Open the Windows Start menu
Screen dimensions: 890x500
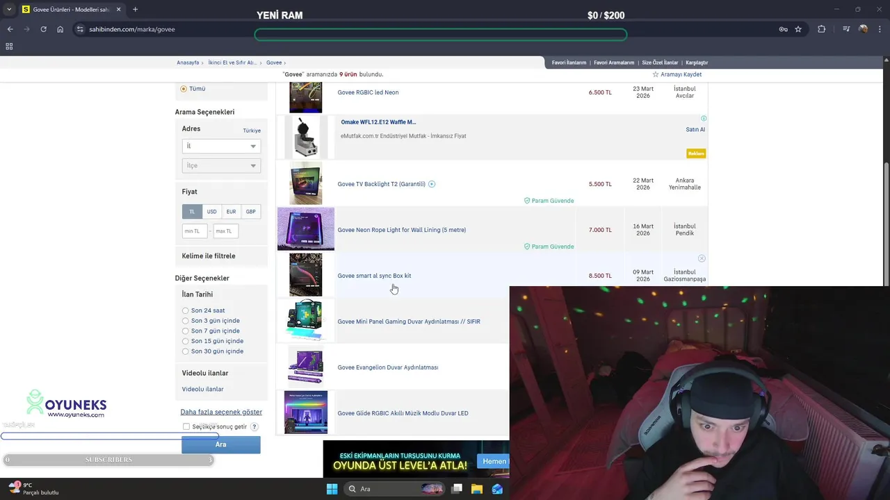coord(332,489)
